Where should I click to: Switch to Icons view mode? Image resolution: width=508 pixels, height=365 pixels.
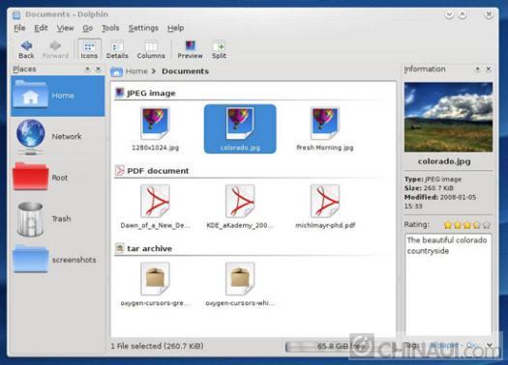pos(89,49)
